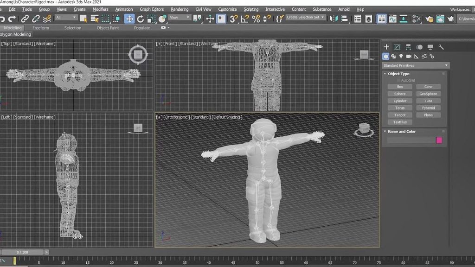This screenshot has width=475, height=267.
Task: Click the Use Pivot Point Center icon
Action: coord(198,19)
